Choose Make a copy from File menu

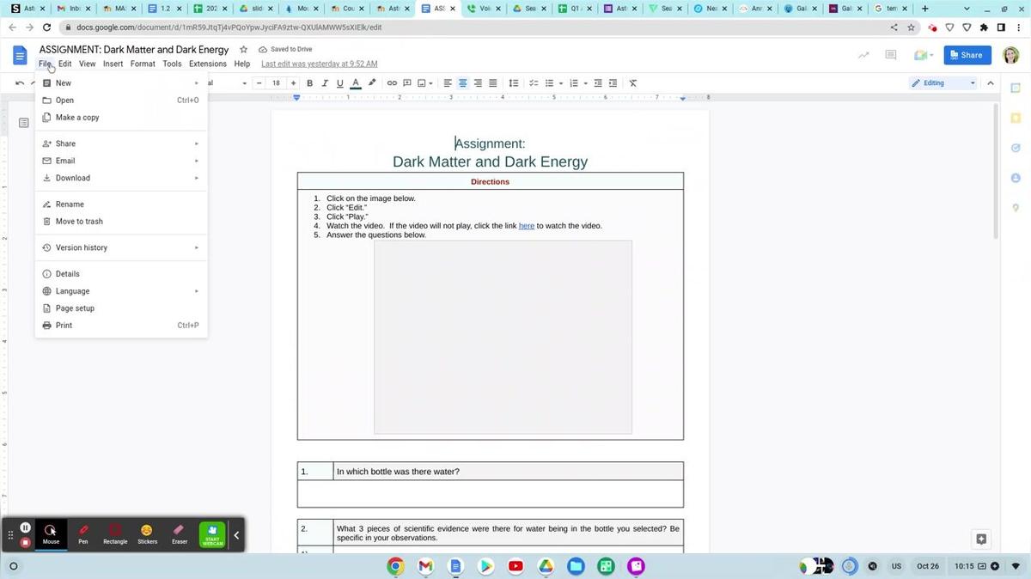[77, 118]
